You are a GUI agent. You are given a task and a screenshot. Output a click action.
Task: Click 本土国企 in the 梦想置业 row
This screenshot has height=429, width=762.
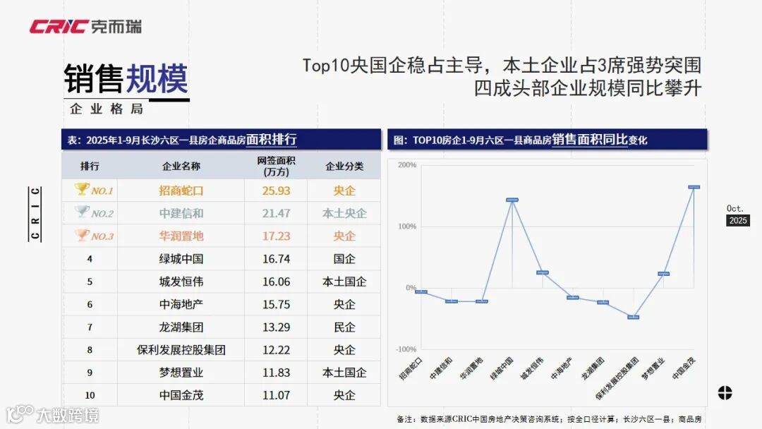coord(344,373)
